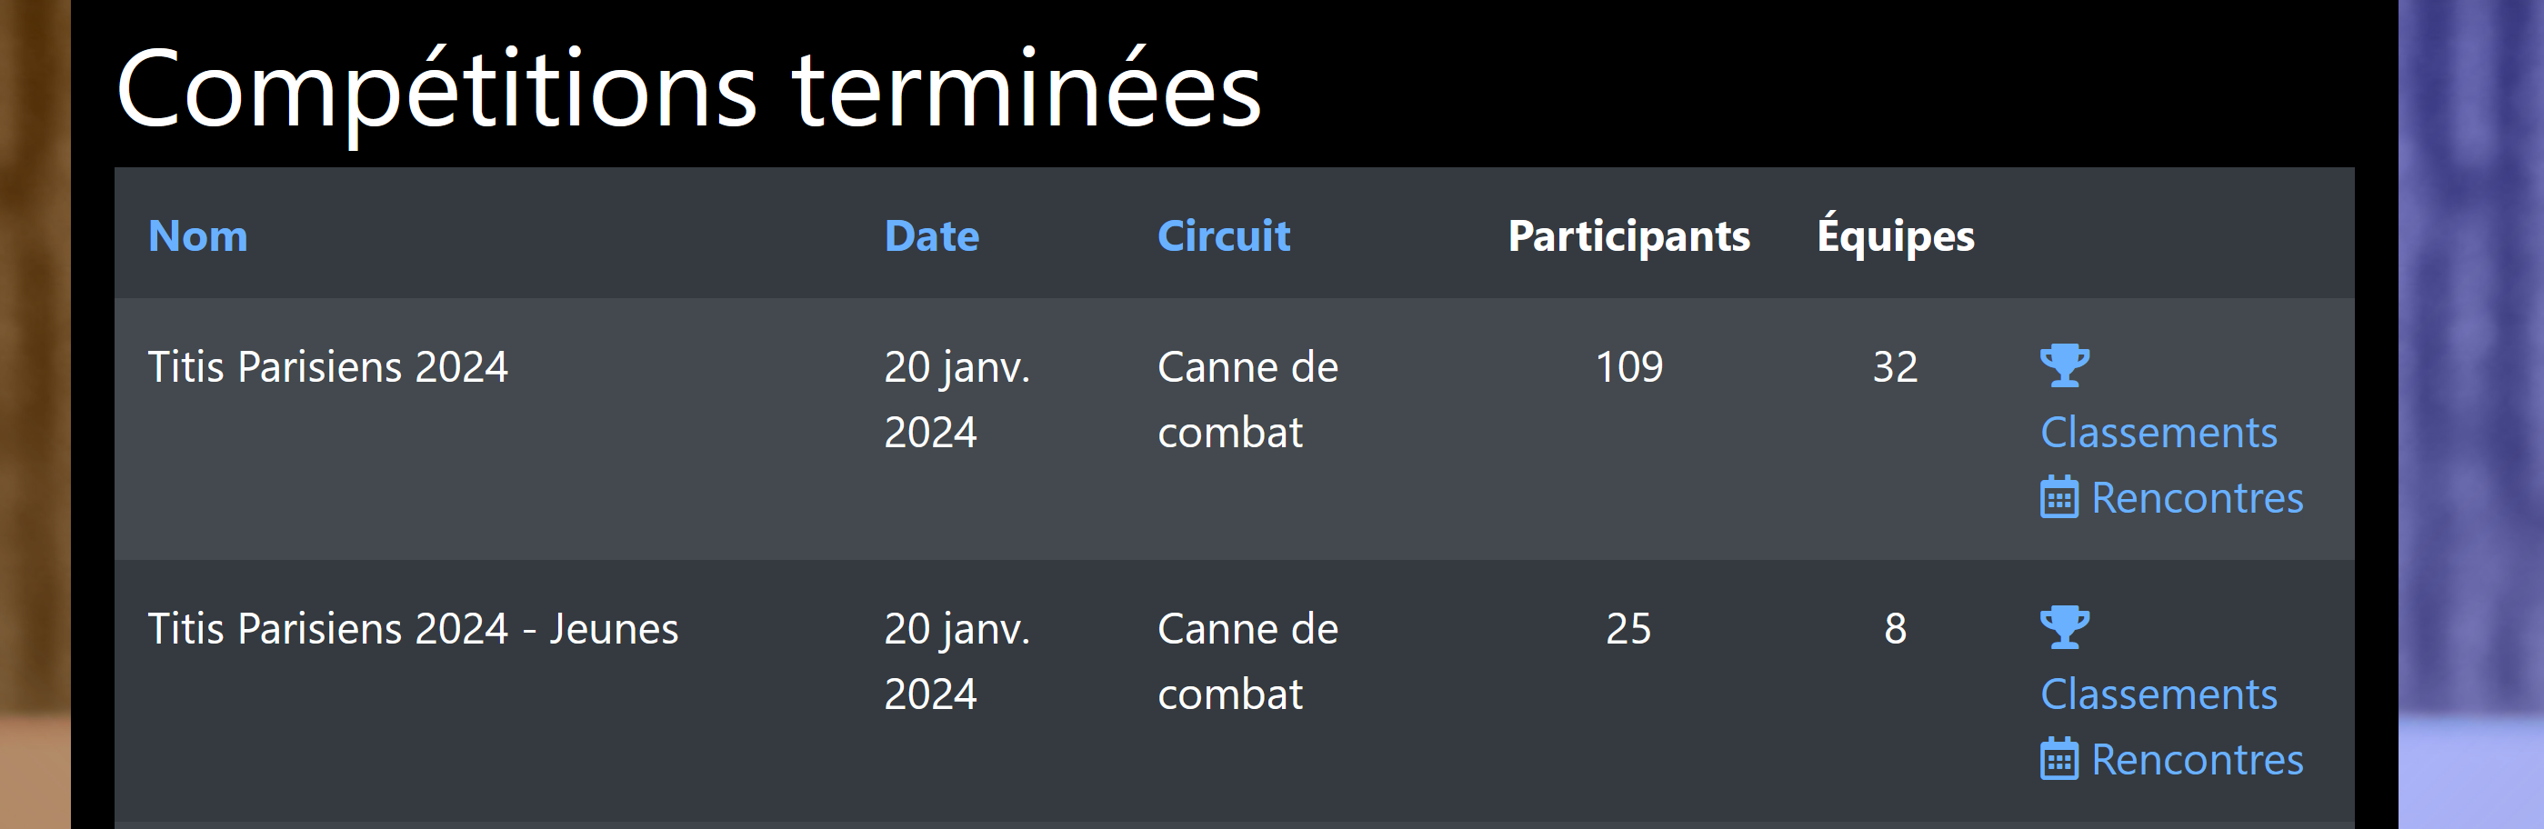Select the Titis Parisiens 2024 - Jeunes name
The image size is (2544, 829).
point(413,628)
